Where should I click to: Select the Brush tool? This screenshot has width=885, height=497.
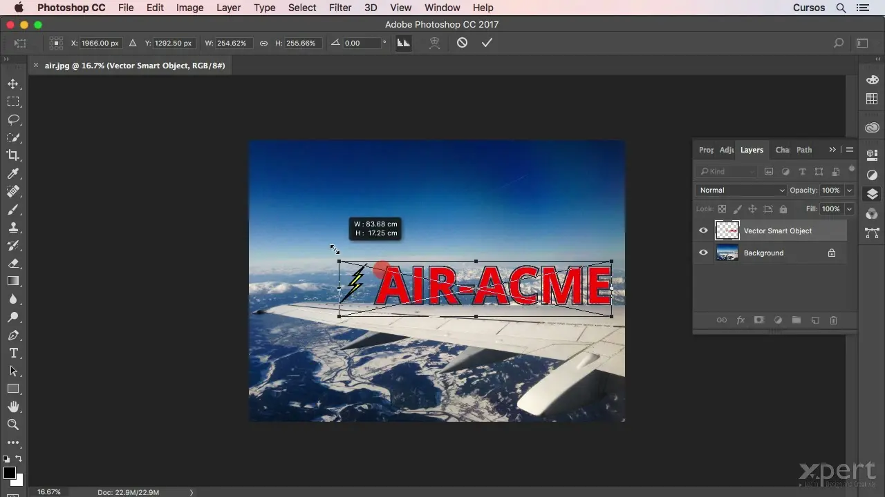[x=13, y=209]
